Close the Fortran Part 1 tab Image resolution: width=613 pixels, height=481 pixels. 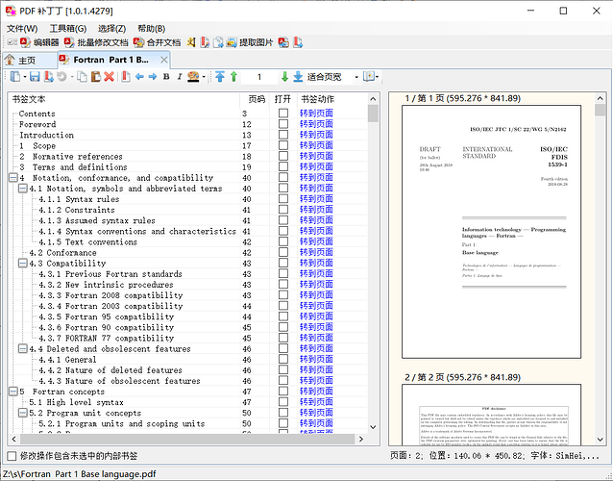[x=164, y=60]
